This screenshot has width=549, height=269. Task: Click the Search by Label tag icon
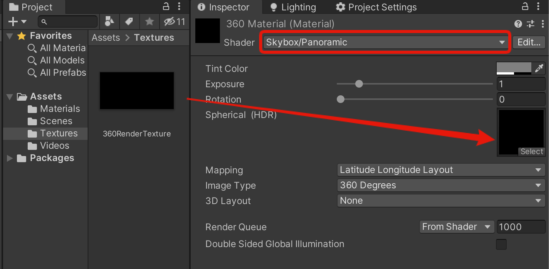click(129, 22)
